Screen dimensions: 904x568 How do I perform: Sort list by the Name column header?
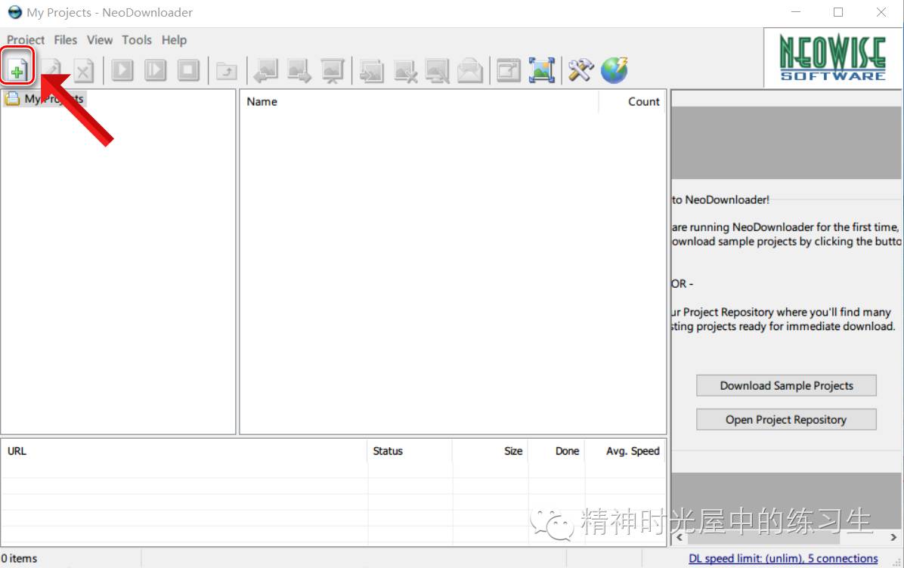[262, 102]
